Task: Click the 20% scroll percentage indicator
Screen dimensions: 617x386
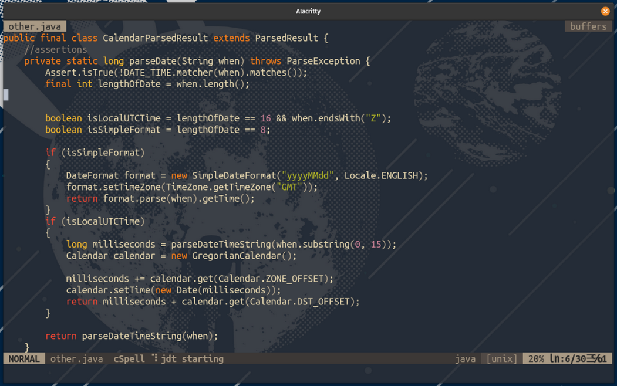Action: click(535, 358)
